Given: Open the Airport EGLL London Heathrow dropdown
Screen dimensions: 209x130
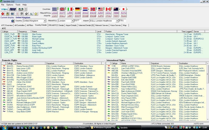Looking at the screenshot, I should click(117, 21).
